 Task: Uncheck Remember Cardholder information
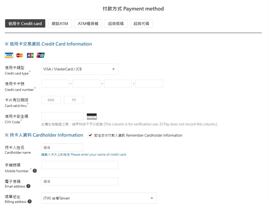[90, 135]
